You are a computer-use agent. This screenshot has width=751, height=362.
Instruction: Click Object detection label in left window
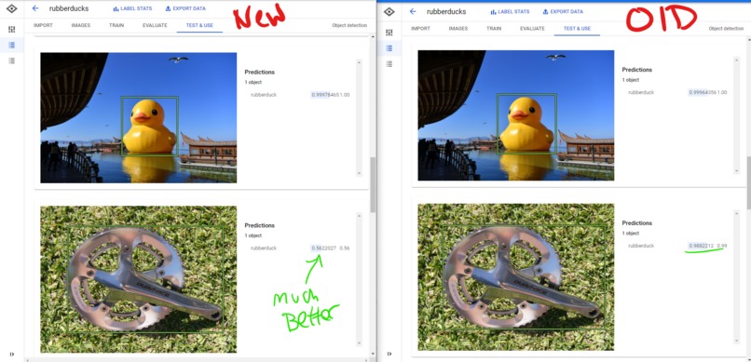349,25
